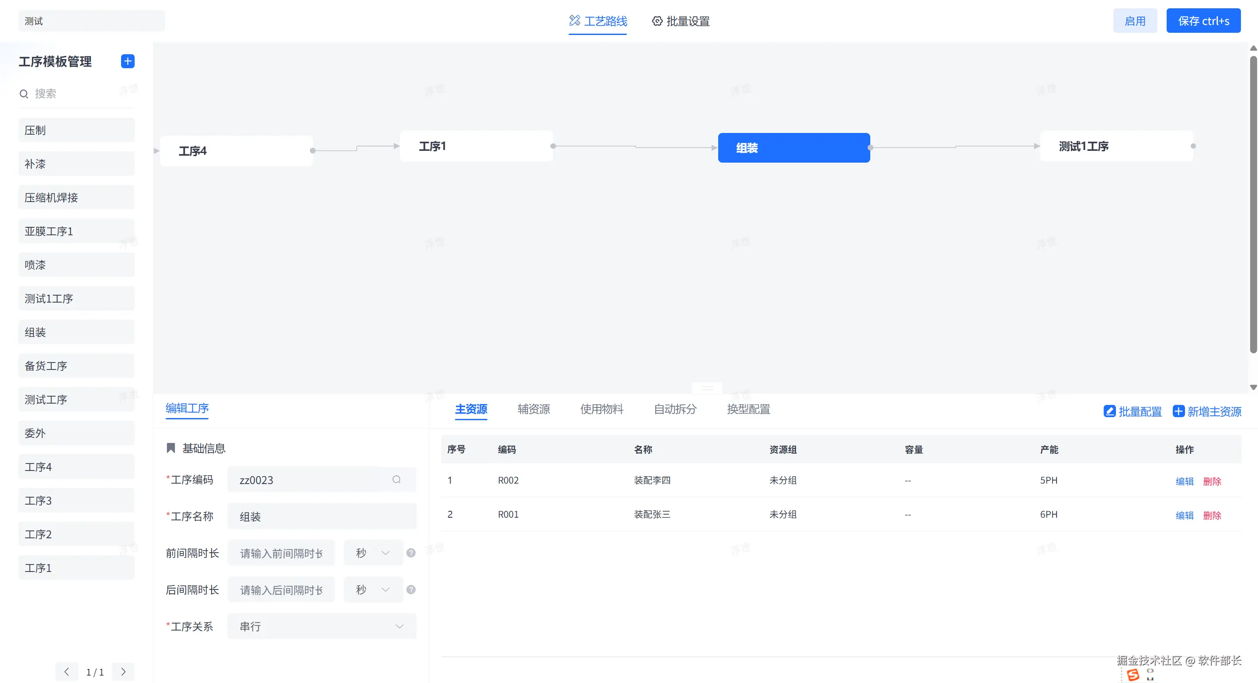Image resolution: width=1258 pixels, height=683 pixels.
Task: Click help icon next to 前间隔时长
Action: click(411, 553)
